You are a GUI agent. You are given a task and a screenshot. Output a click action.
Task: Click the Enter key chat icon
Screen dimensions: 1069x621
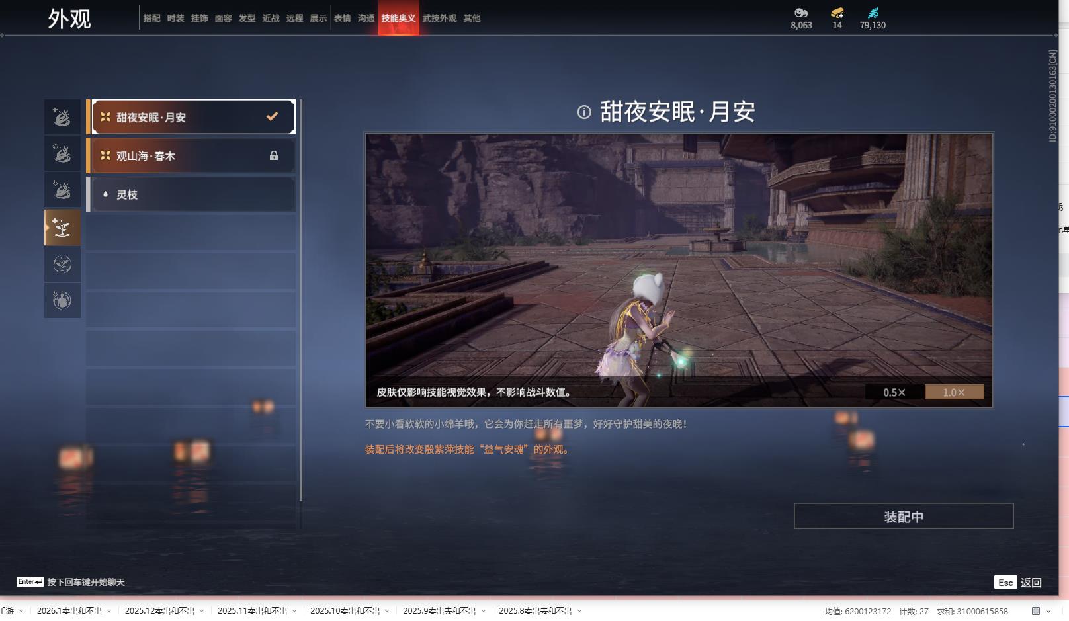coord(30,582)
